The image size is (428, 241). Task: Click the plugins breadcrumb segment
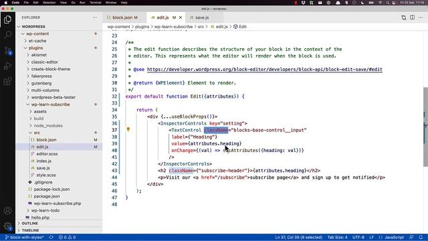click(x=142, y=27)
